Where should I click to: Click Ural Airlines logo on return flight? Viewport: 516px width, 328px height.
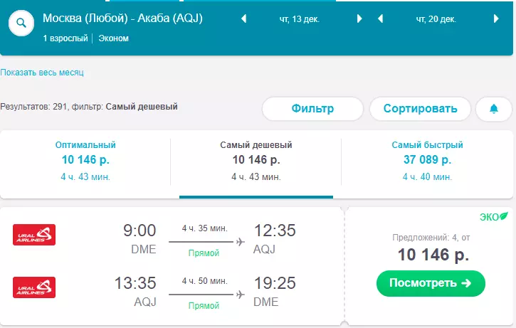click(x=34, y=287)
